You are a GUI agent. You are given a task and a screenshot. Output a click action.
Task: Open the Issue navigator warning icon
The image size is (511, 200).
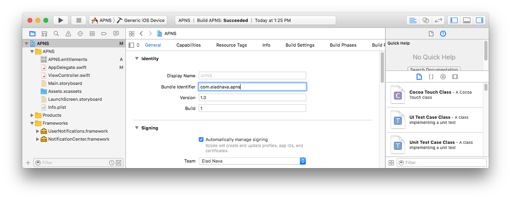68,33
